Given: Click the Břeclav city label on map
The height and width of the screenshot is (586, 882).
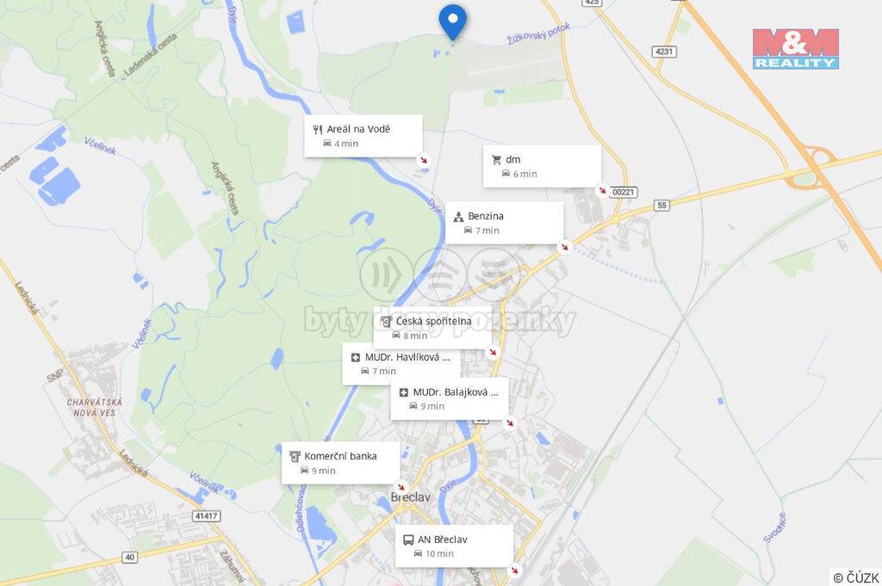Looking at the screenshot, I should (x=411, y=497).
